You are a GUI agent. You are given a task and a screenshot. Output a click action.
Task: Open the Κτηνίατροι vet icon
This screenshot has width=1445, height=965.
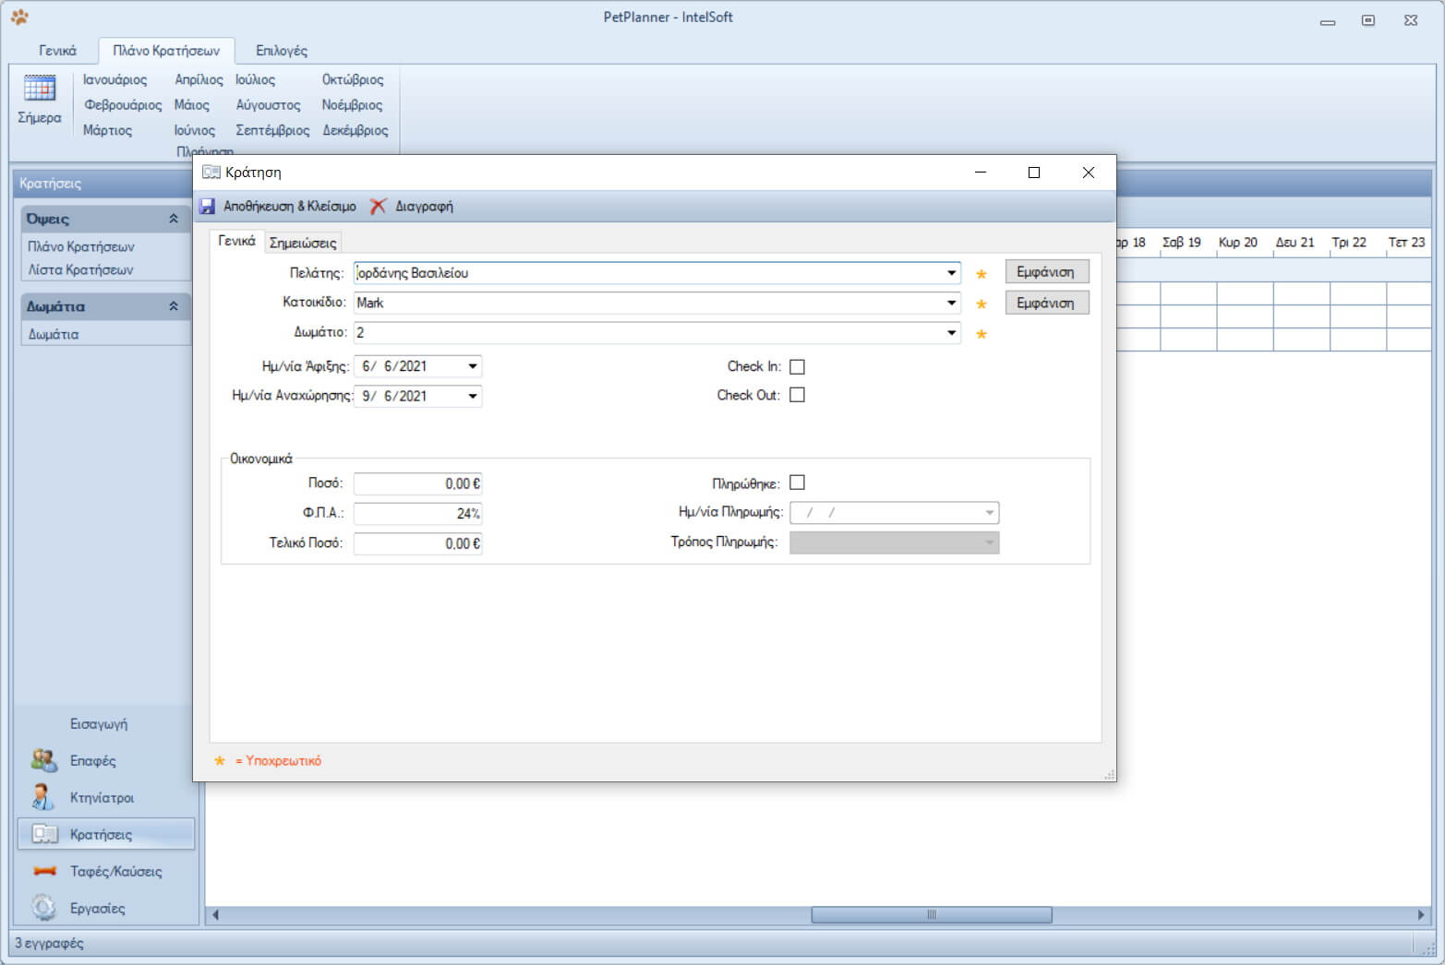(x=43, y=797)
